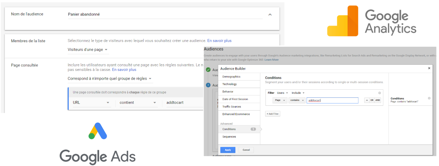This screenshot has height=166, width=439.
Task: Add an OR condition
Action: (x=372, y=100)
